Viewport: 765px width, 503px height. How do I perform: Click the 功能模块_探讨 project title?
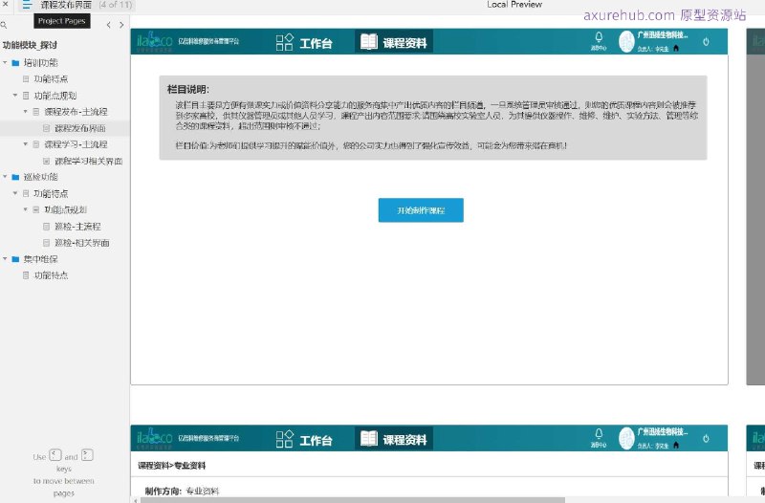[30, 45]
